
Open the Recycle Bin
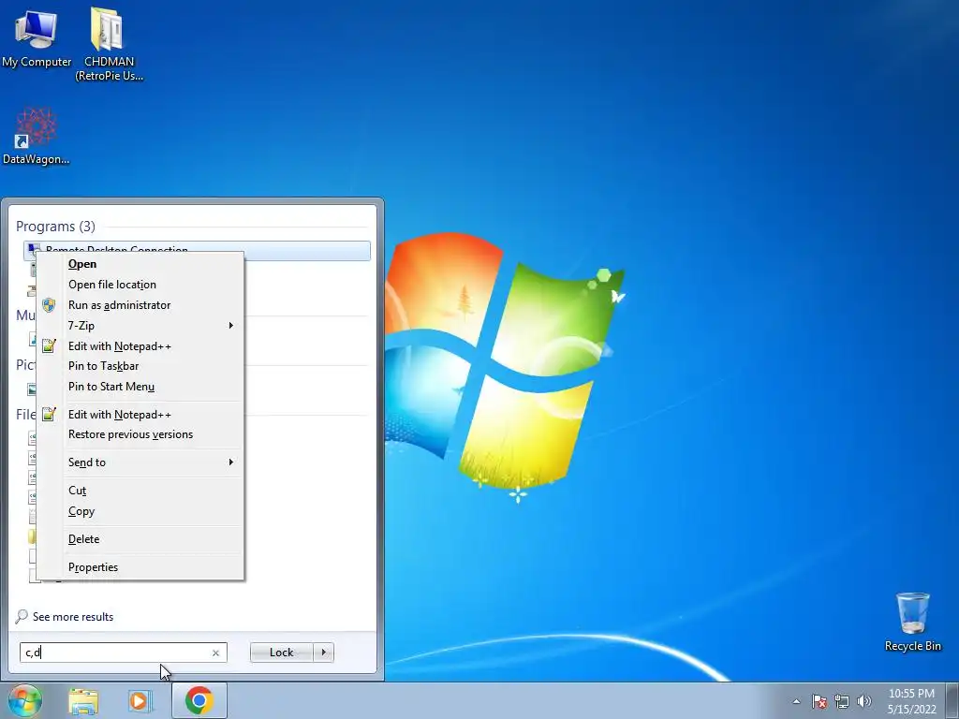point(912,622)
